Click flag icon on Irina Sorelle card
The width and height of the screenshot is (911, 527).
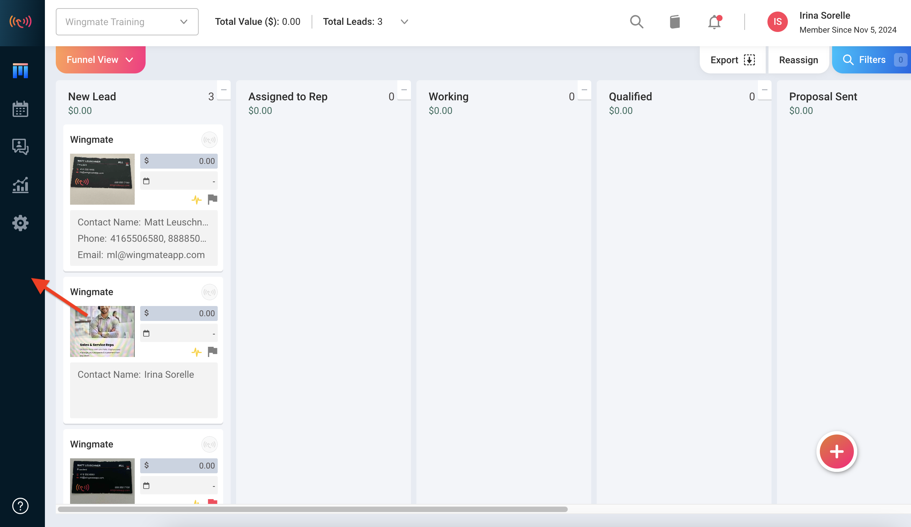213,352
